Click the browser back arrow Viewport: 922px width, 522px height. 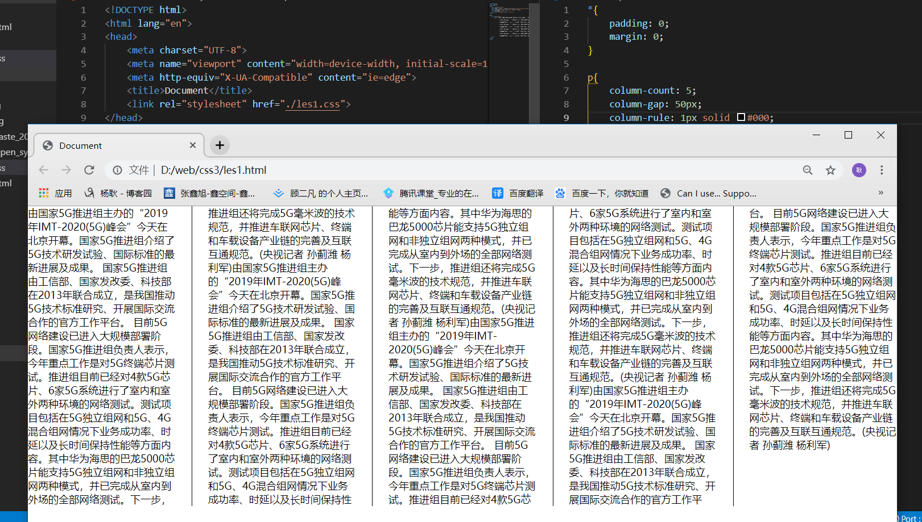coord(44,170)
